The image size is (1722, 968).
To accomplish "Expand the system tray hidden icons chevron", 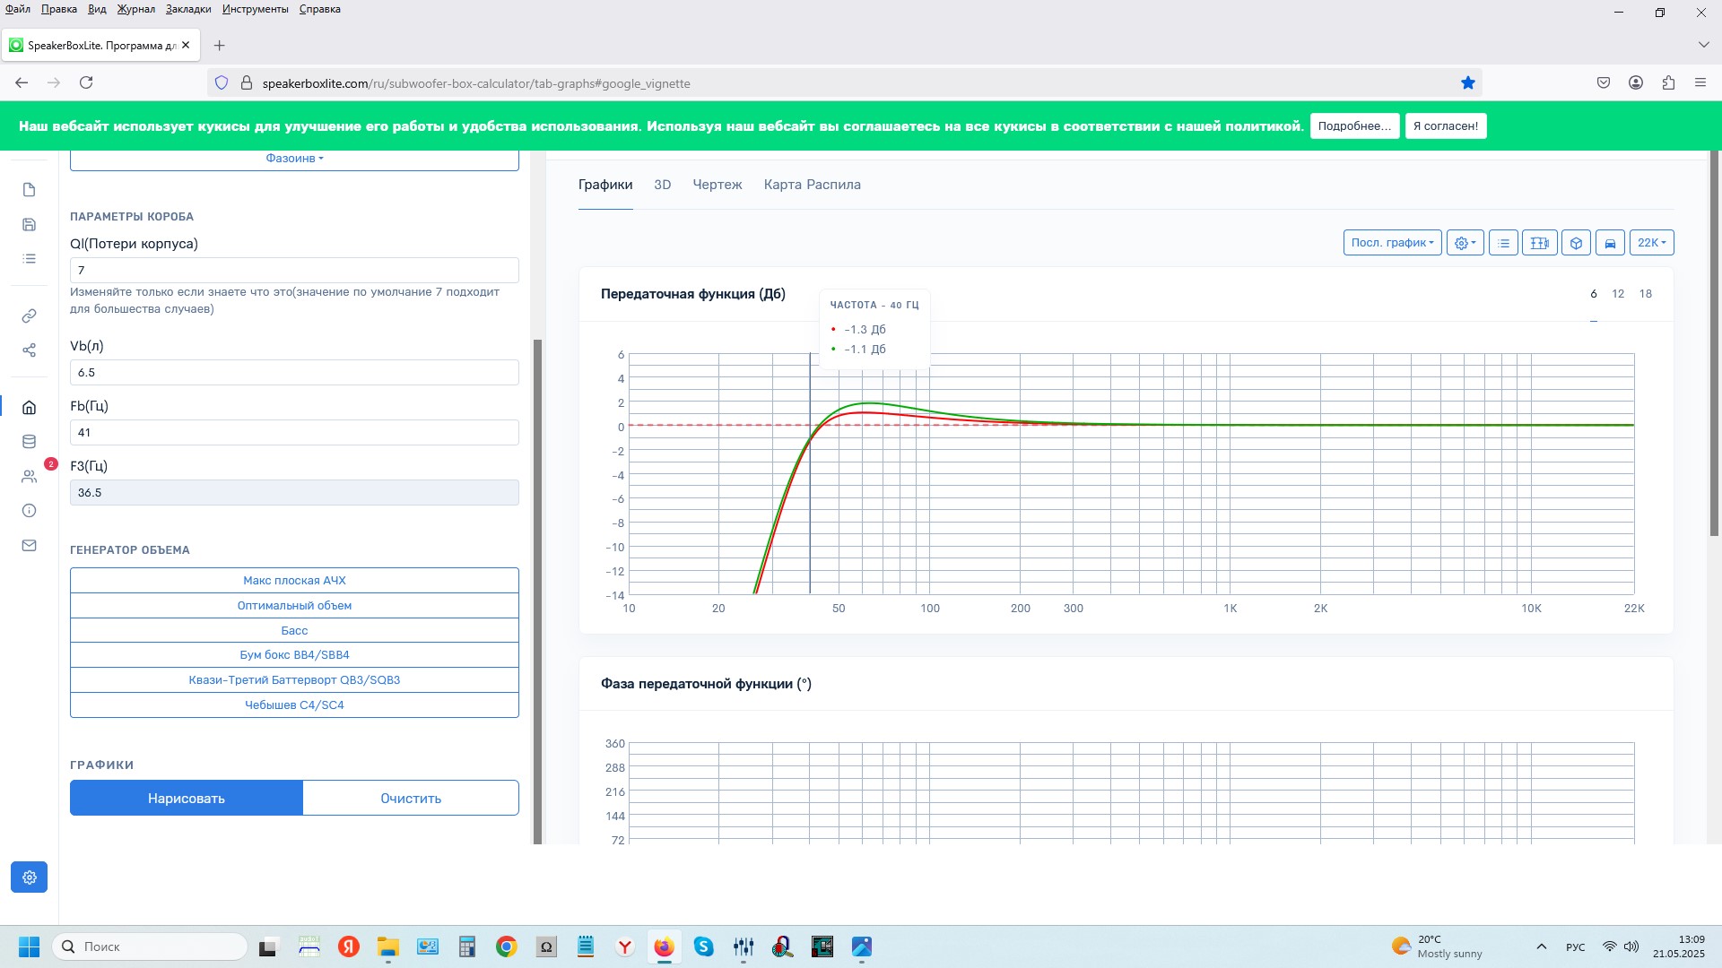I will [x=1541, y=946].
